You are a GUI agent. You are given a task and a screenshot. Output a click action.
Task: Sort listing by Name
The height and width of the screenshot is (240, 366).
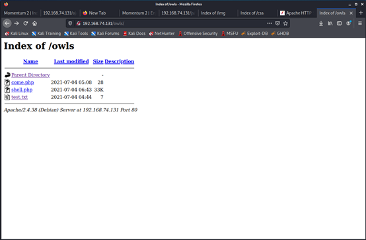click(30, 61)
